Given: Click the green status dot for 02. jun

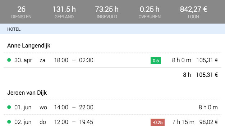Looking at the screenshot, I should tap(9, 122).
